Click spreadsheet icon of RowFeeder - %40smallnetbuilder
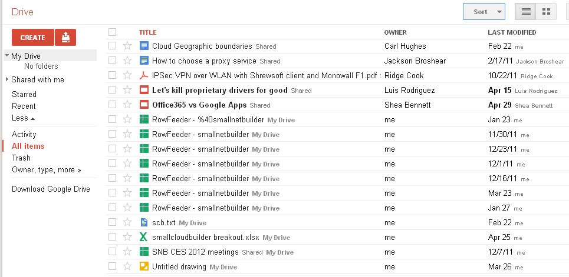This screenshot has height=277, width=569. (x=144, y=119)
